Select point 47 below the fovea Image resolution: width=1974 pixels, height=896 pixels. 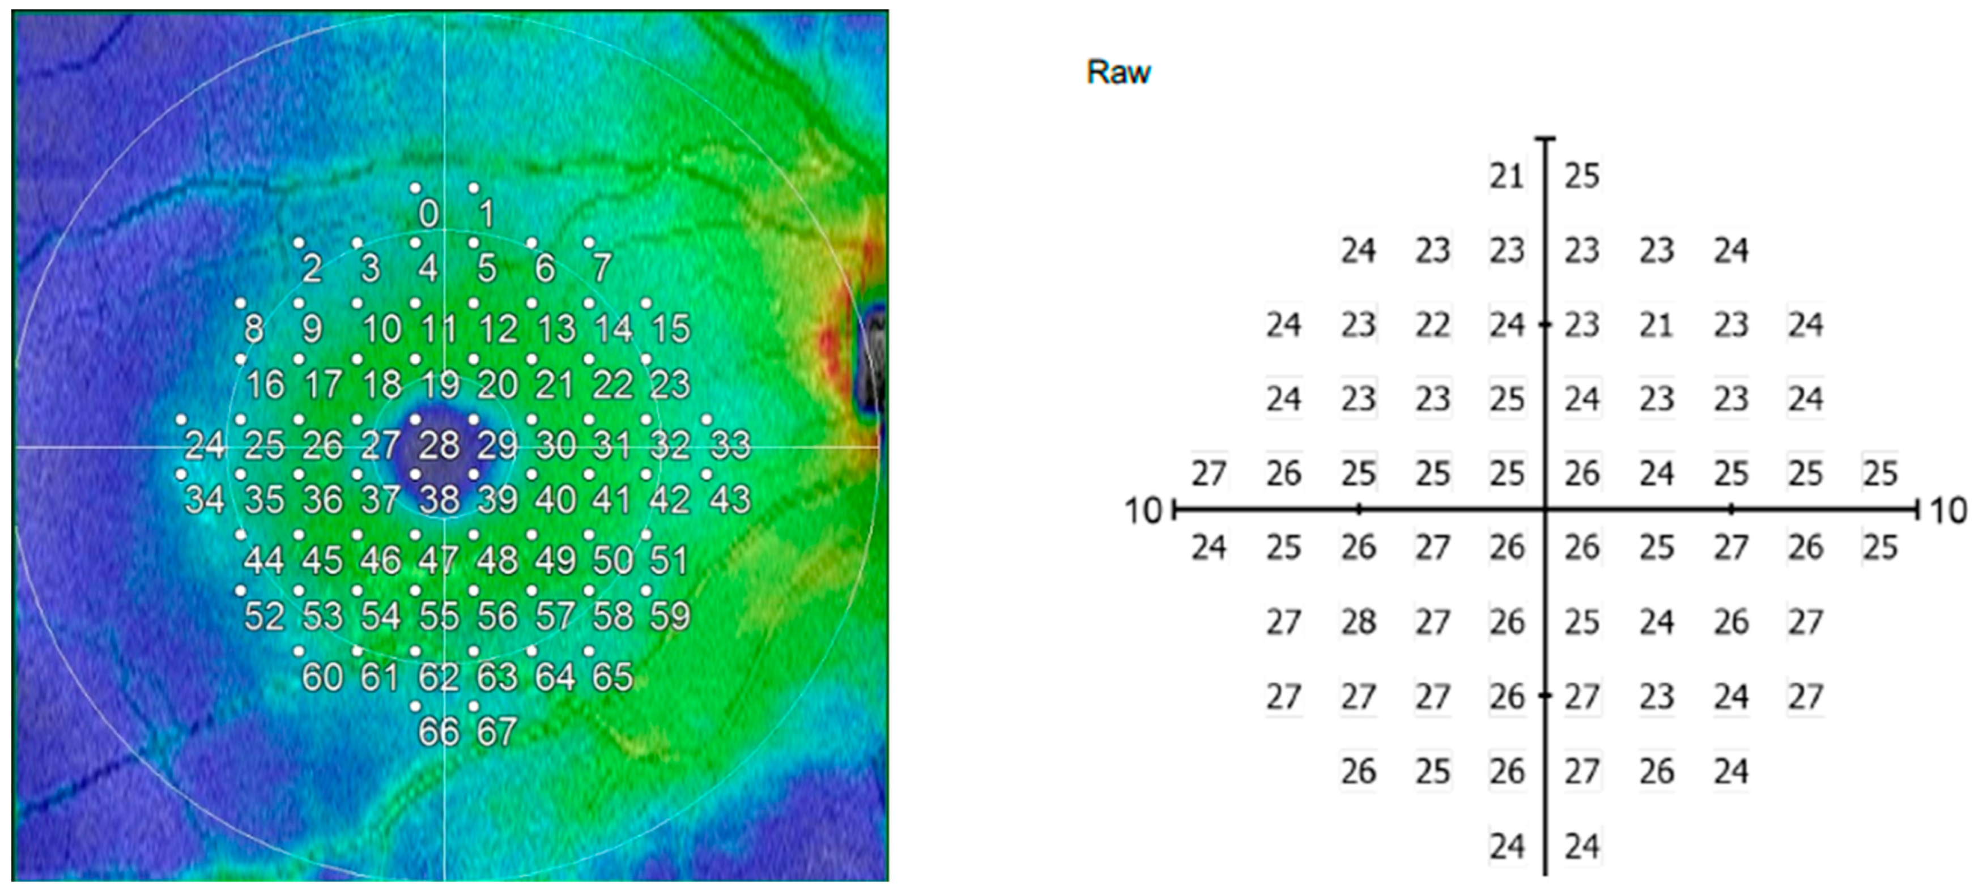pyautogui.click(x=439, y=561)
